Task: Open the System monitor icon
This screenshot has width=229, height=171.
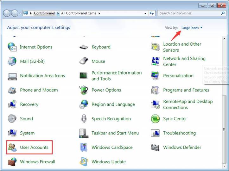Action: (x=12, y=133)
